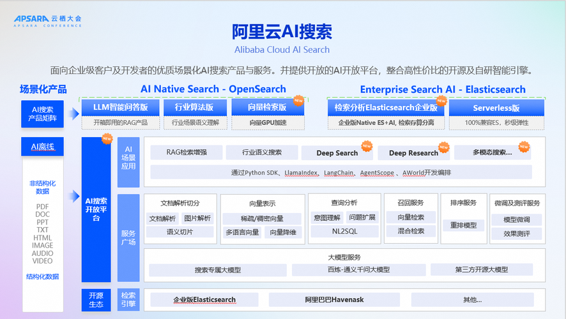
Task: Click the 检索引擎 label block
Action: 128,300
